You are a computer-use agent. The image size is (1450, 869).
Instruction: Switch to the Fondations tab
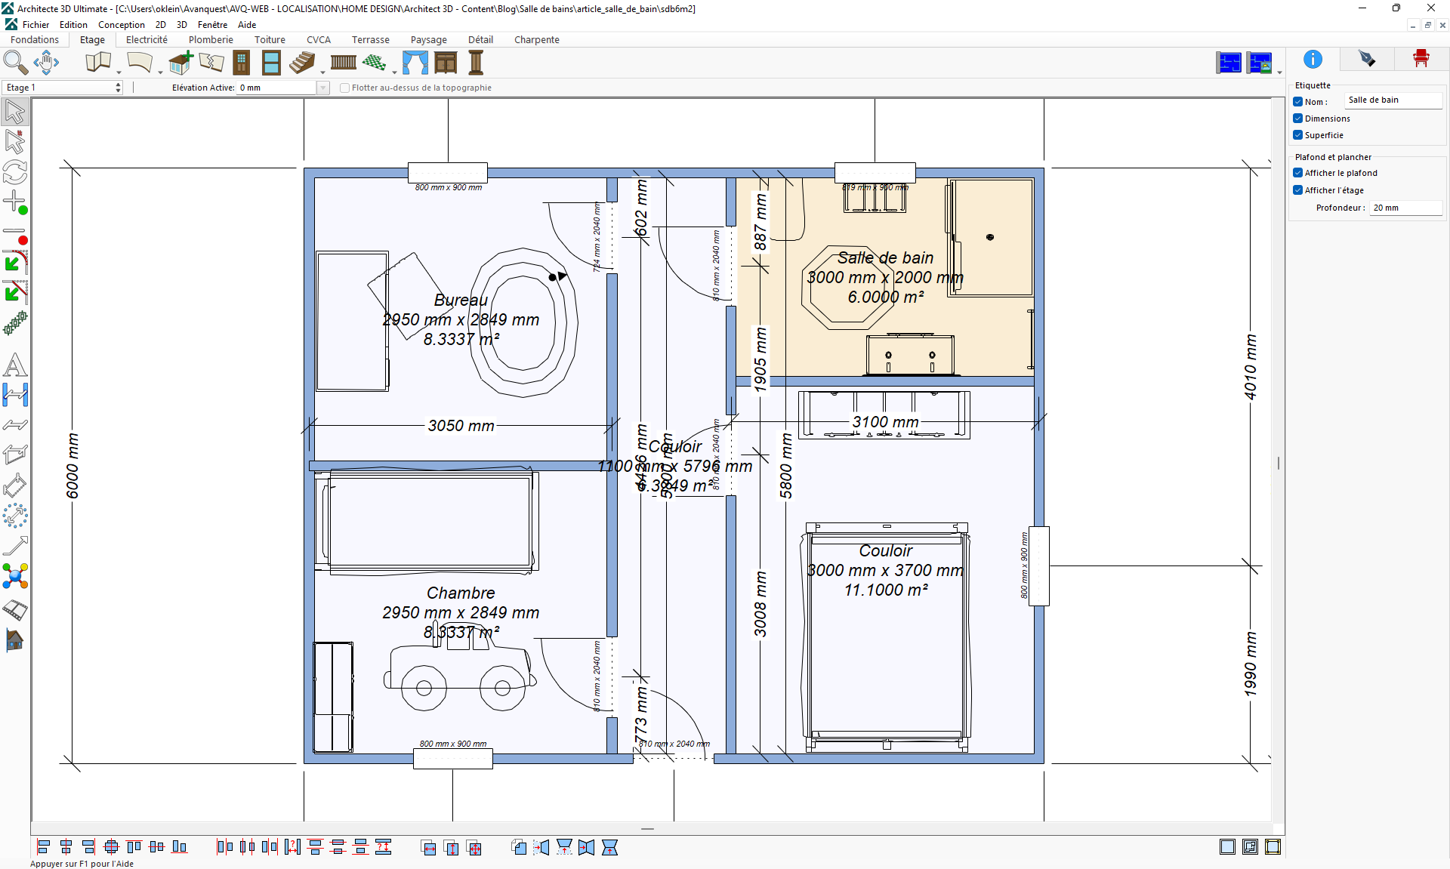point(35,40)
